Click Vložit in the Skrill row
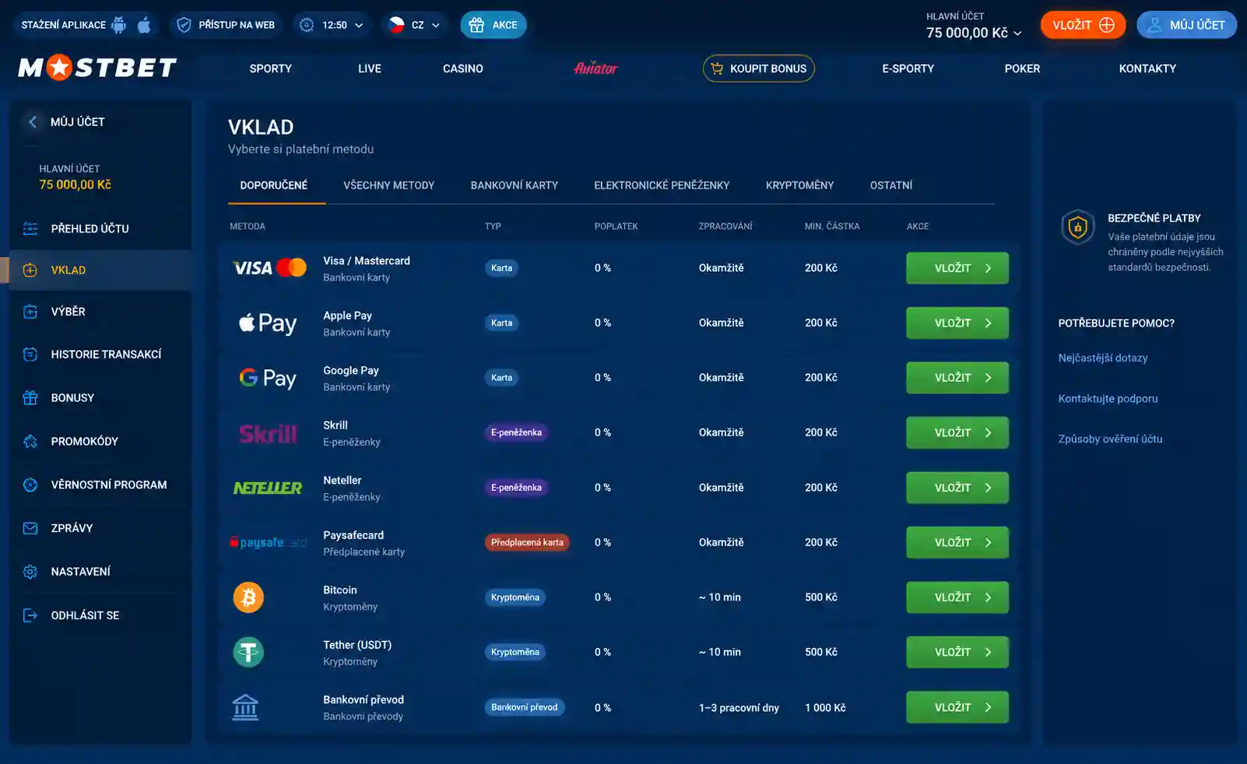The image size is (1247, 764). [957, 433]
